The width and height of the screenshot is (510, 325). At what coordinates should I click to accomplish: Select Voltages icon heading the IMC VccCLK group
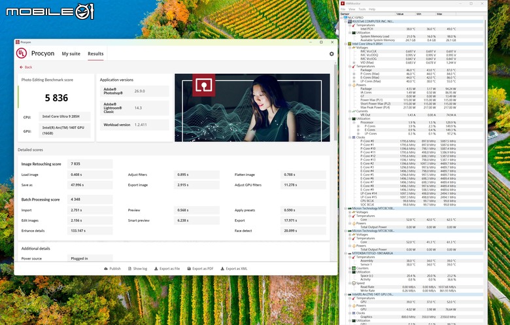354,48
